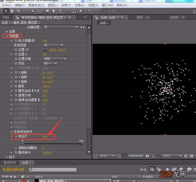Click the 预运行 slider handle
The image size is (196, 182).
pos(82,144)
